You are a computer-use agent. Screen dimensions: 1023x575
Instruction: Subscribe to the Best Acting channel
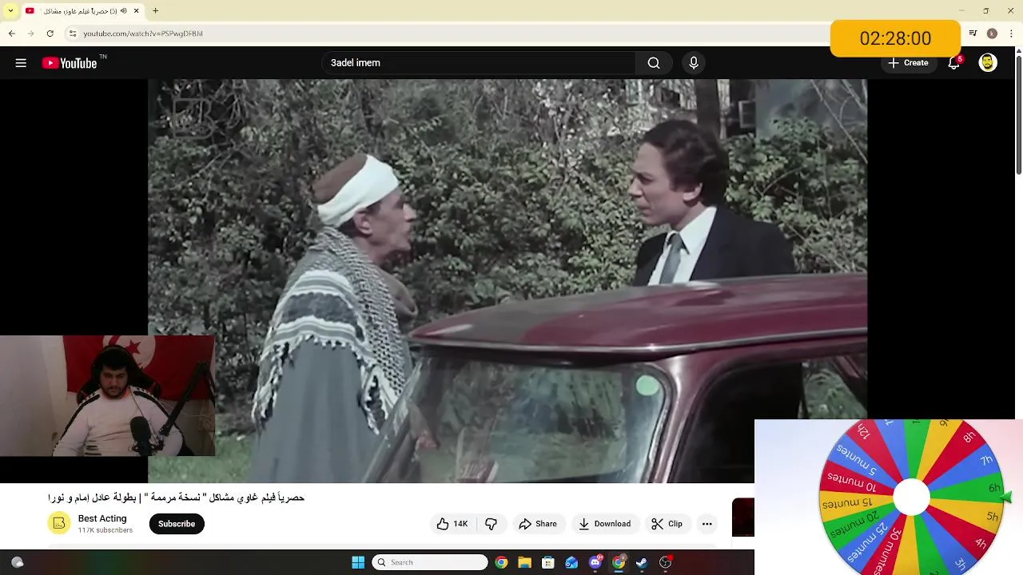[x=177, y=524]
